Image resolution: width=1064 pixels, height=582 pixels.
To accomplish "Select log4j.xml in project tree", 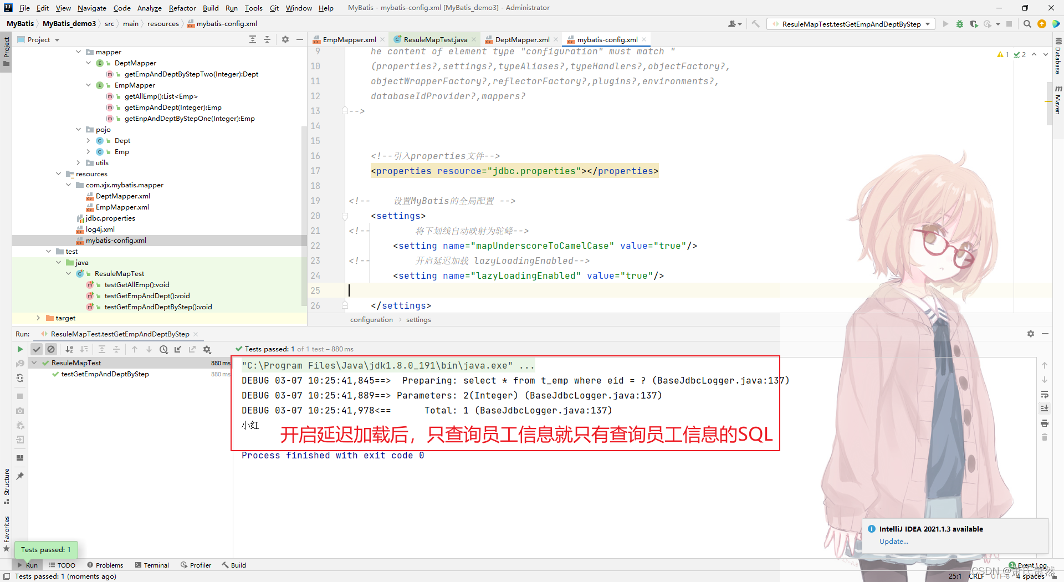I will pos(100,229).
